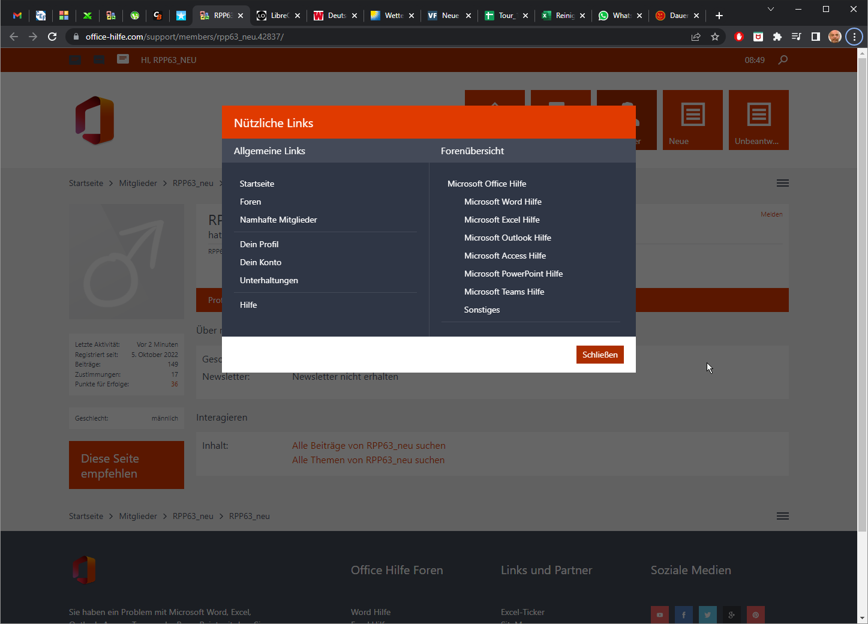Click the Diese Seite empfehlen button

(127, 465)
